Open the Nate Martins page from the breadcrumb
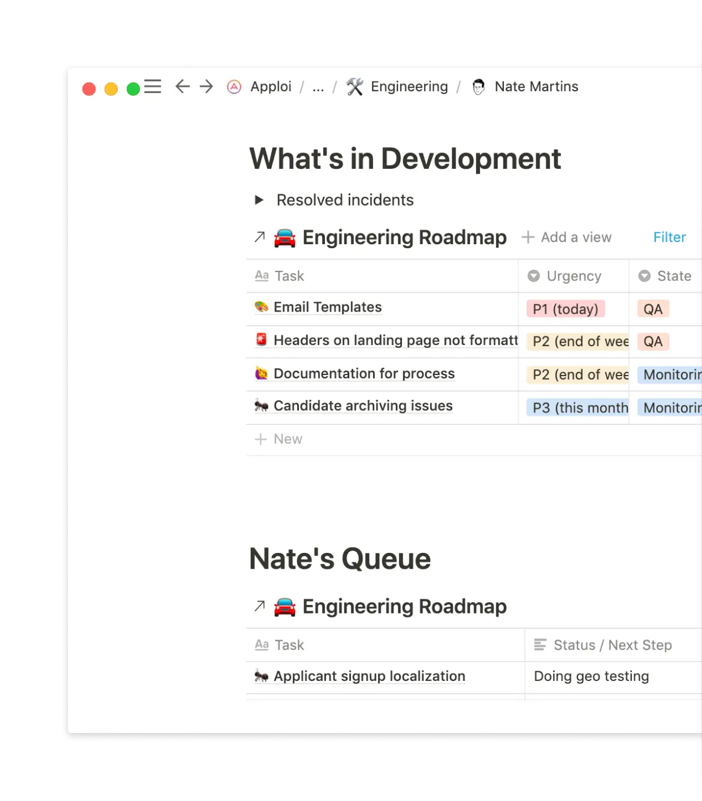Viewport: 702px width, 801px height. point(536,87)
